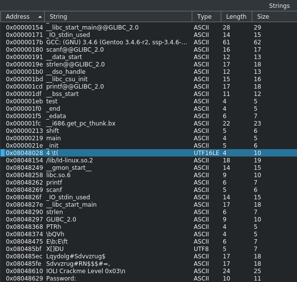The height and width of the screenshot is (282, 297).
Task: Click length value 24
Action: click(x=226, y=271)
